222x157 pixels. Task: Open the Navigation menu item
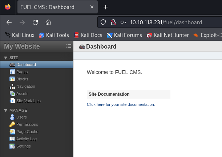37,86
